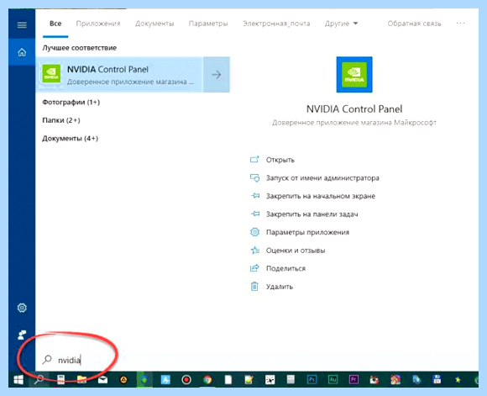This screenshot has height=396, width=487.
Task: Open Premiere Pro from the taskbar
Action: coord(353,379)
